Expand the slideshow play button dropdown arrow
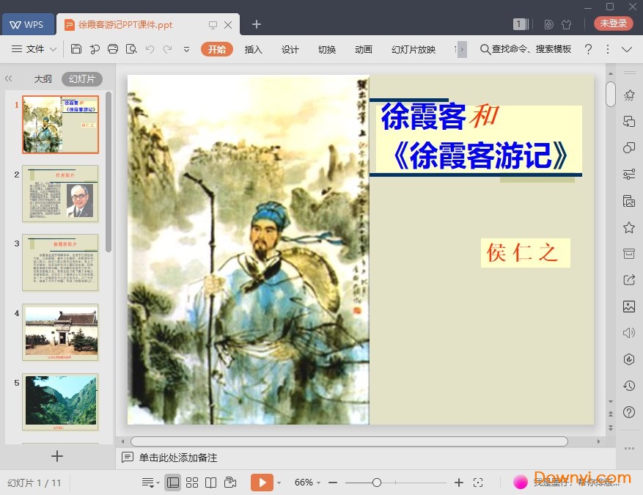The image size is (643, 495). (x=279, y=483)
